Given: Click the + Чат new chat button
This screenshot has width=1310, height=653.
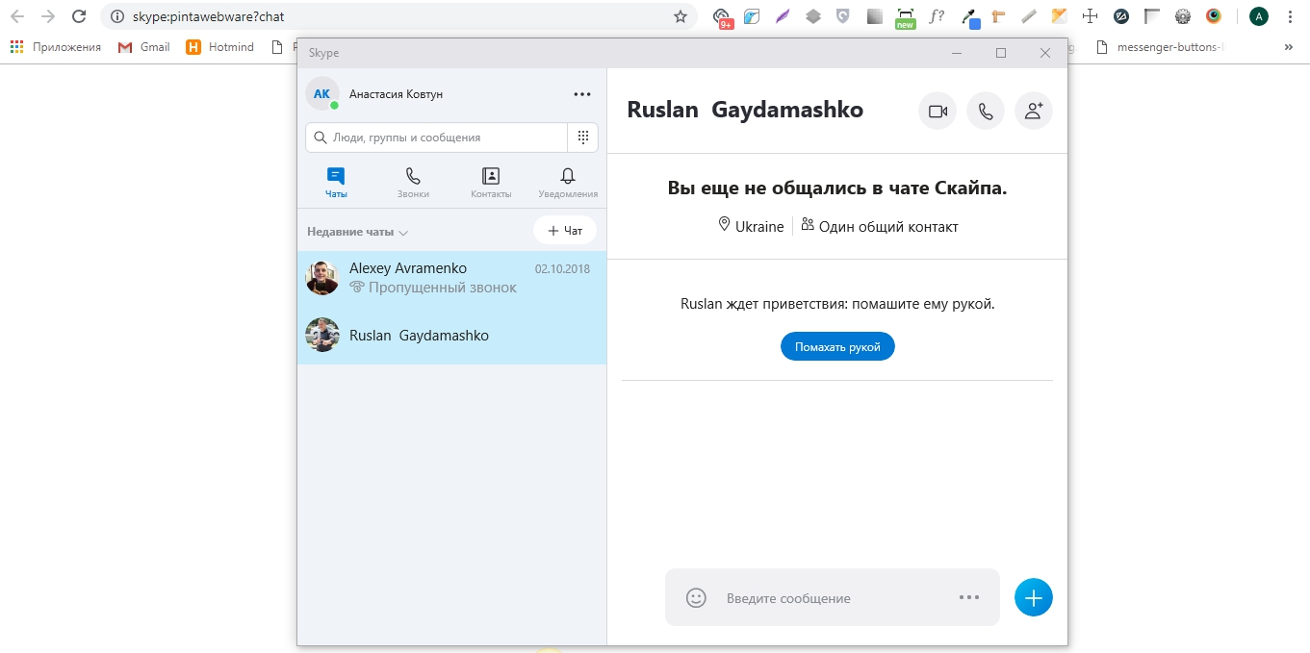Looking at the screenshot, I should 565,231.
